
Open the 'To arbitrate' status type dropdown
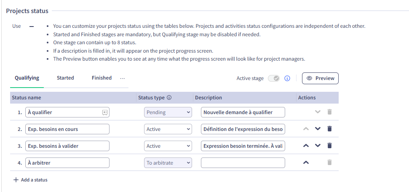(168, 163)
